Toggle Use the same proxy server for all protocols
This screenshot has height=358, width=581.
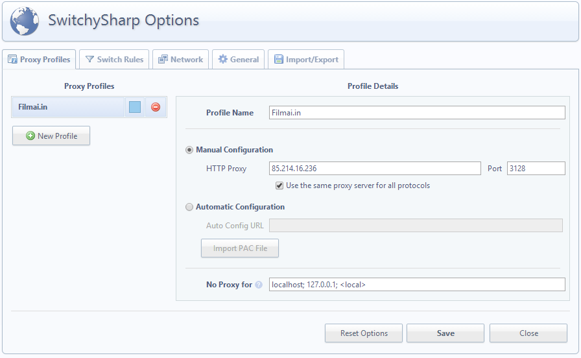(x=279, y=185)
